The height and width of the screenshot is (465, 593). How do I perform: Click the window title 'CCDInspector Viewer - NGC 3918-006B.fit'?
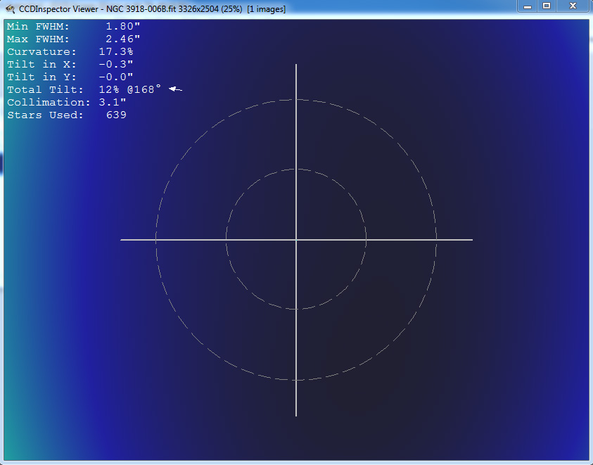pyautogui.click(x=96, y=8)
